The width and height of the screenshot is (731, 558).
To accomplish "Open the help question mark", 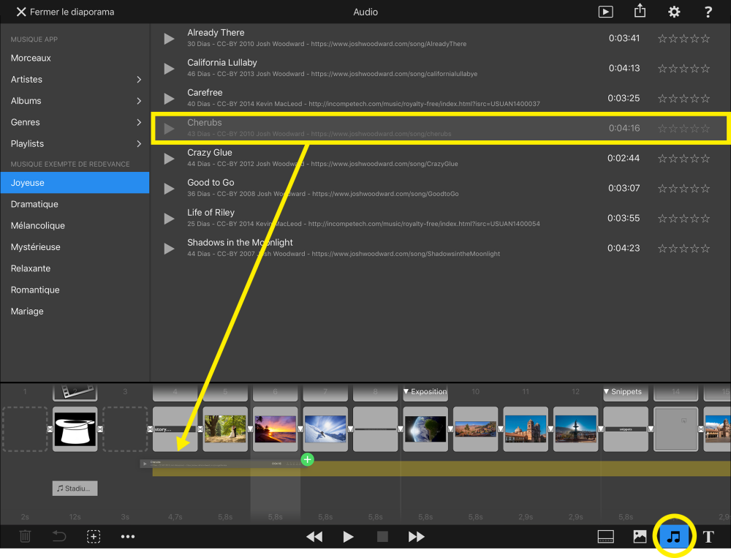I will pyautogui.click(x=708, y=12).
